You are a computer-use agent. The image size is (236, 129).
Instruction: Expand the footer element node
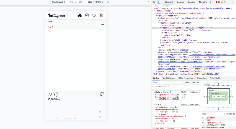[161, 42]
